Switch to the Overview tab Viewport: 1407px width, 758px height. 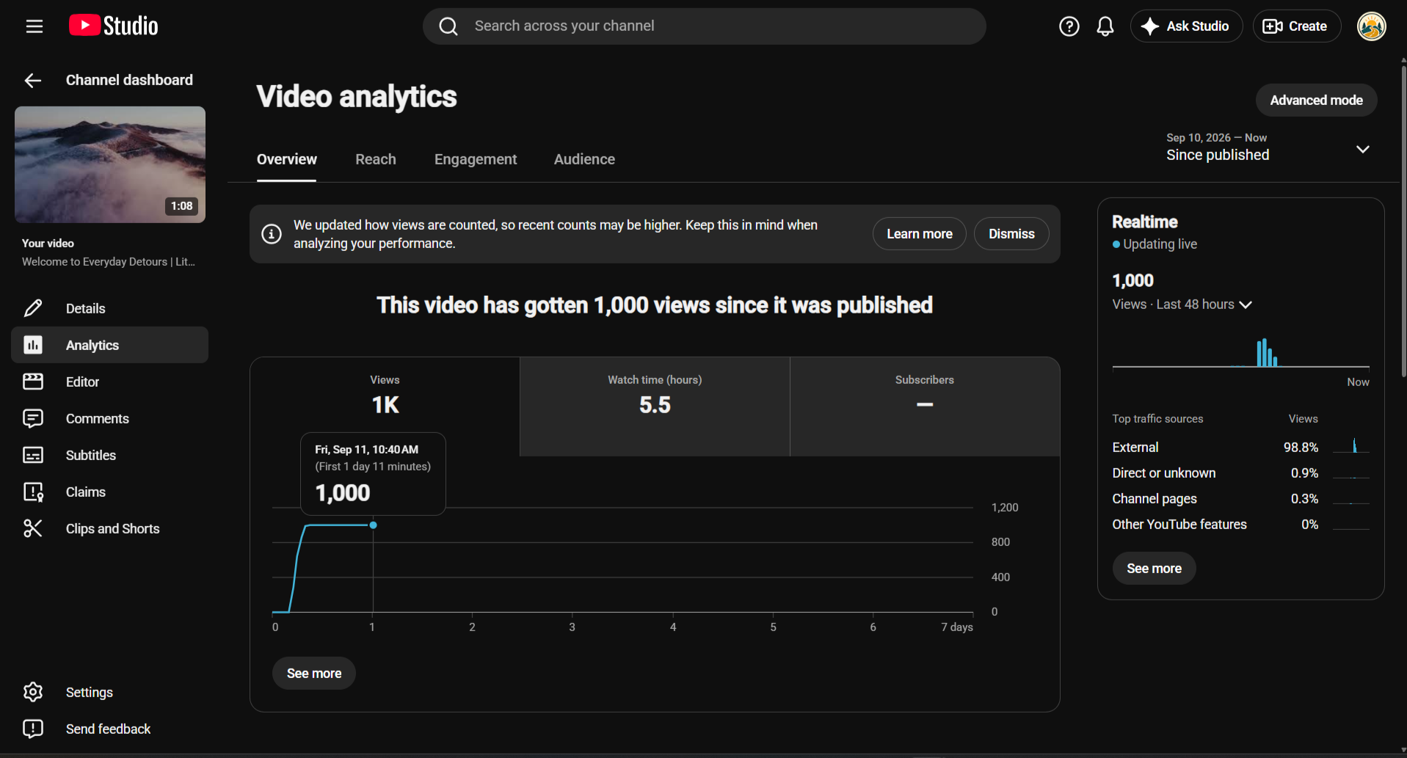click(286, 159)
